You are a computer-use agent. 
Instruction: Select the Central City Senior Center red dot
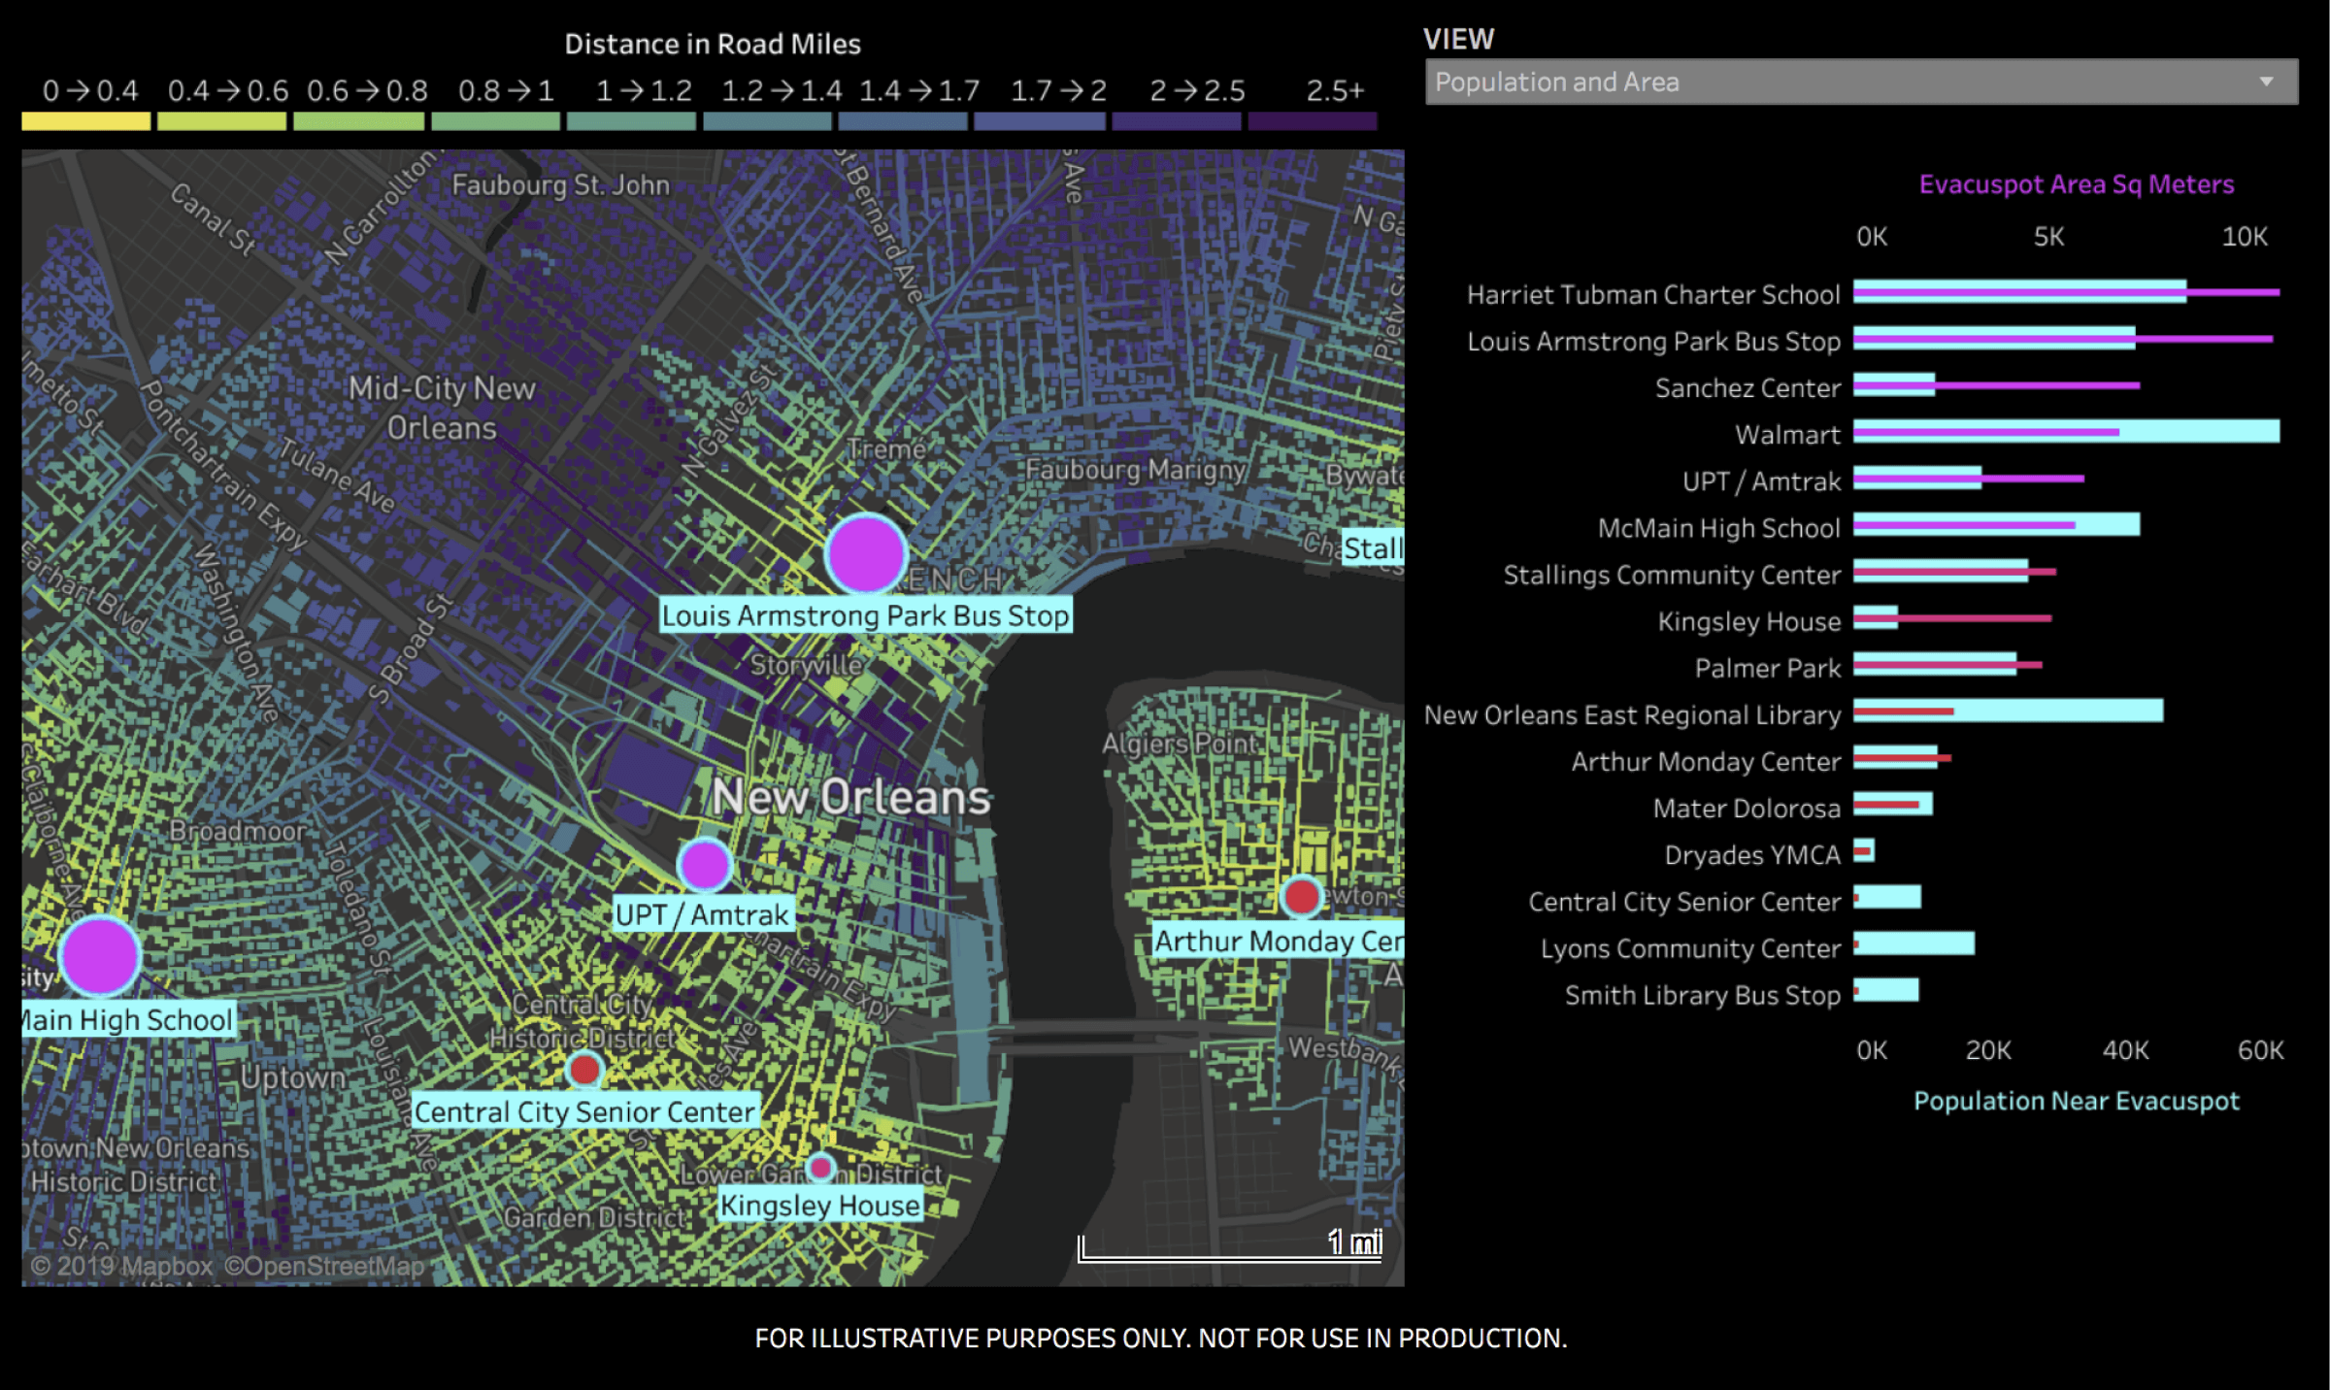click(x=585, y=1070)
